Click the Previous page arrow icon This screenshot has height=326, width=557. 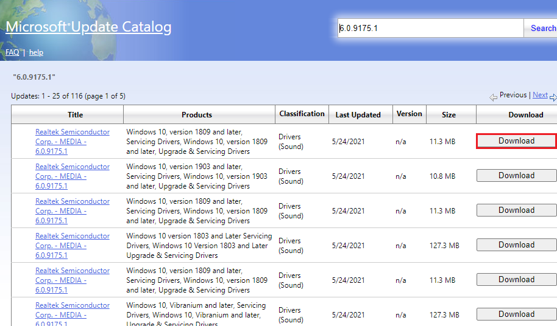(493, 97)
